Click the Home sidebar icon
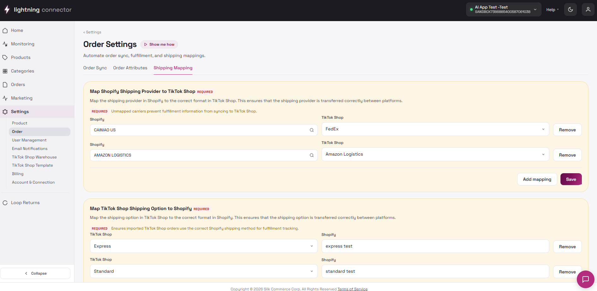 click(5, 31)
